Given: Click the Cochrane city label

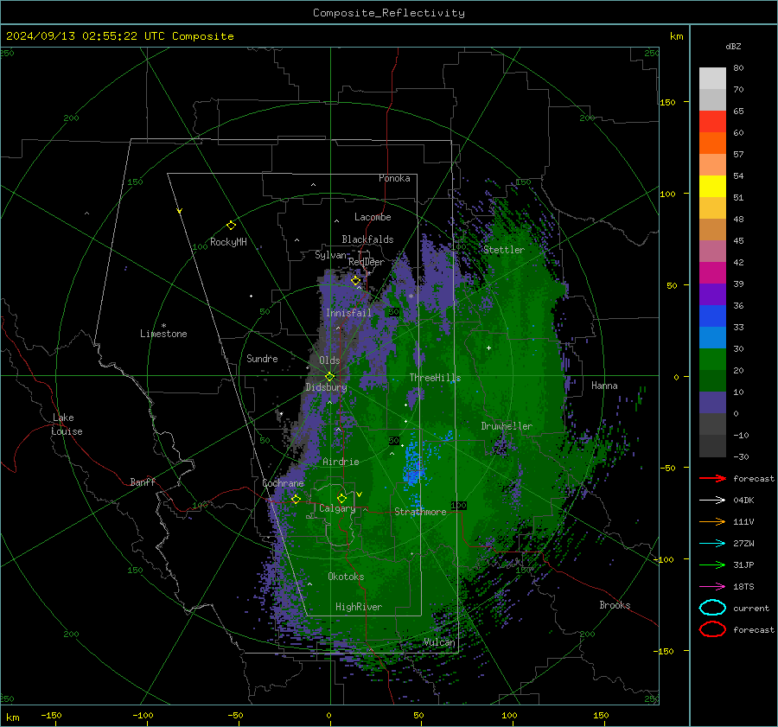Looking at the screenshot, I should pos(283,483).
